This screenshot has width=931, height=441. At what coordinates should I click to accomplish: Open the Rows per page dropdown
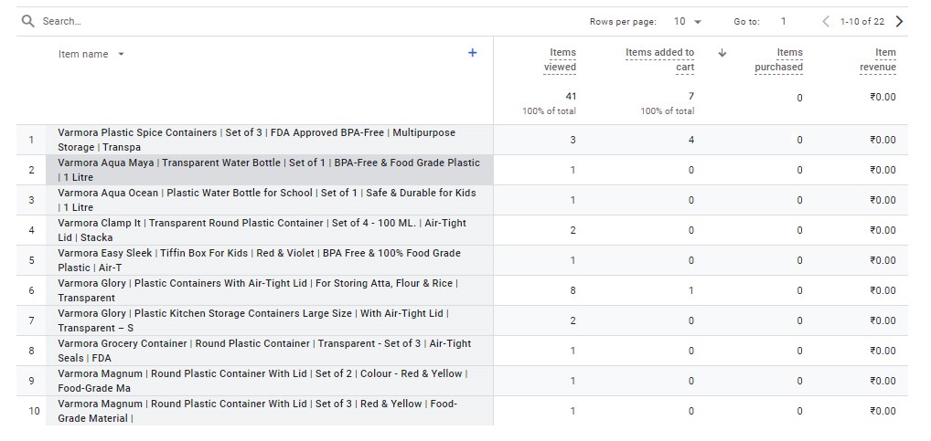(x=688, y=21)
